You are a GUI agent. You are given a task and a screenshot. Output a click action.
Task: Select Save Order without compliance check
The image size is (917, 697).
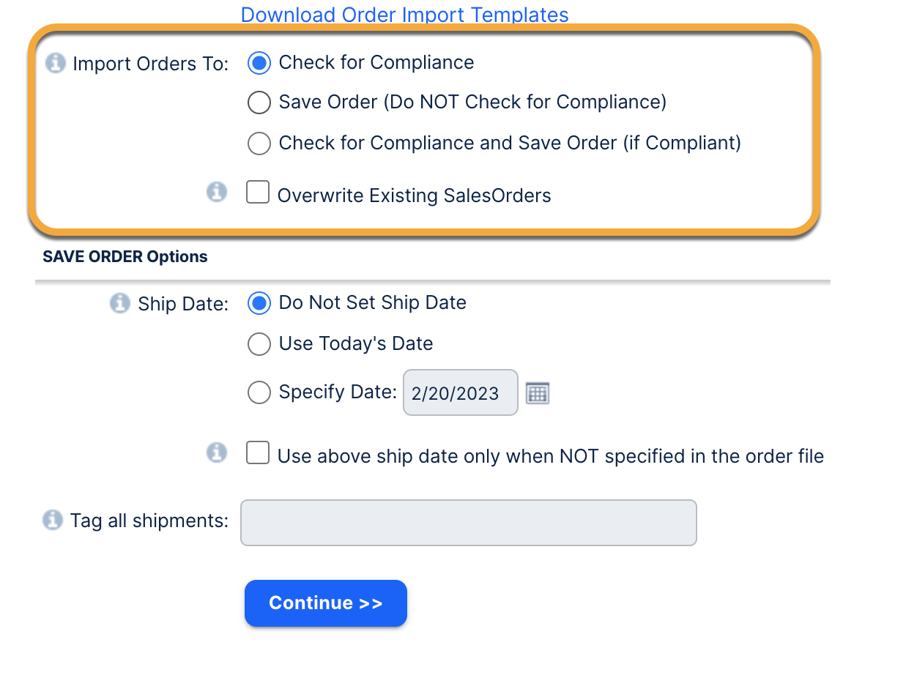coord(259,102)
